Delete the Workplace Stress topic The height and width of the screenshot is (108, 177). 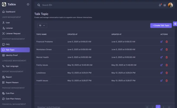click(167, 49)
